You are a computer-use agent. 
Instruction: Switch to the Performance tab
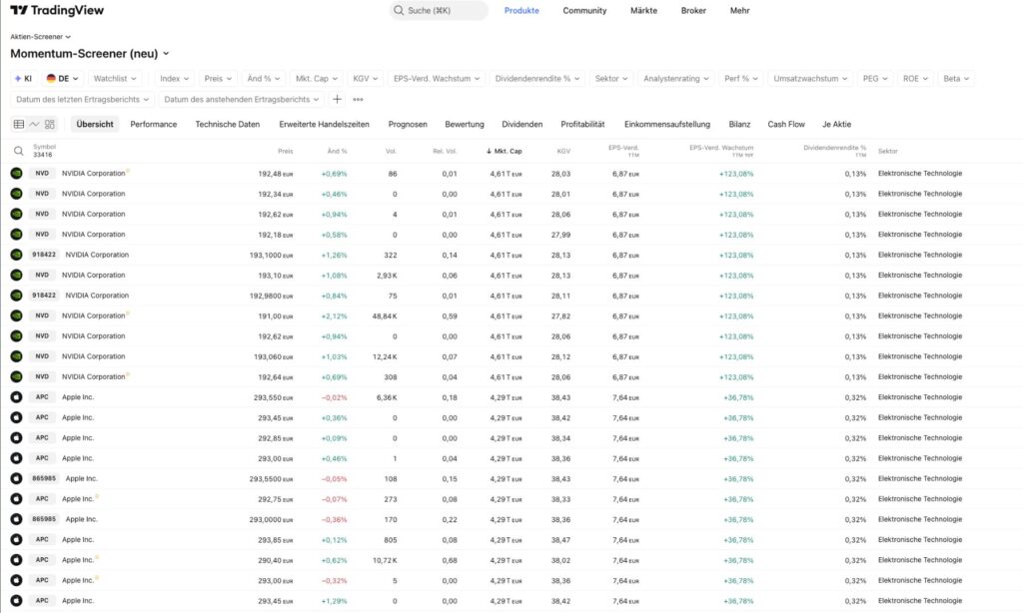tap(153, 124)
